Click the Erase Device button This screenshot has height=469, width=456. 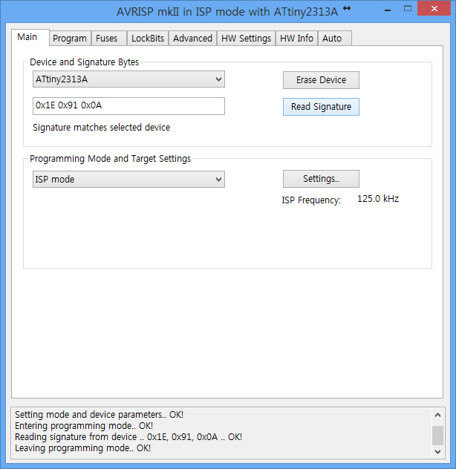click(321, 80)
